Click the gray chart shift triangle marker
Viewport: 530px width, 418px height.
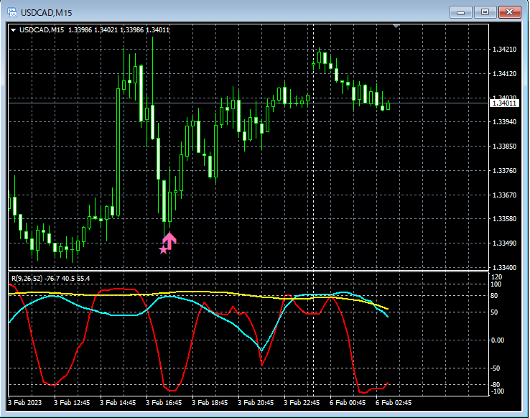click(x=396, y=27)
